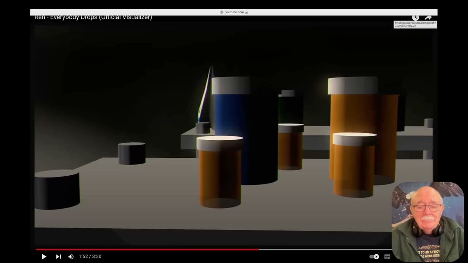Click the Watch later clock icon
The width and height of the screenshot is (468, 263).
(415, 18)
